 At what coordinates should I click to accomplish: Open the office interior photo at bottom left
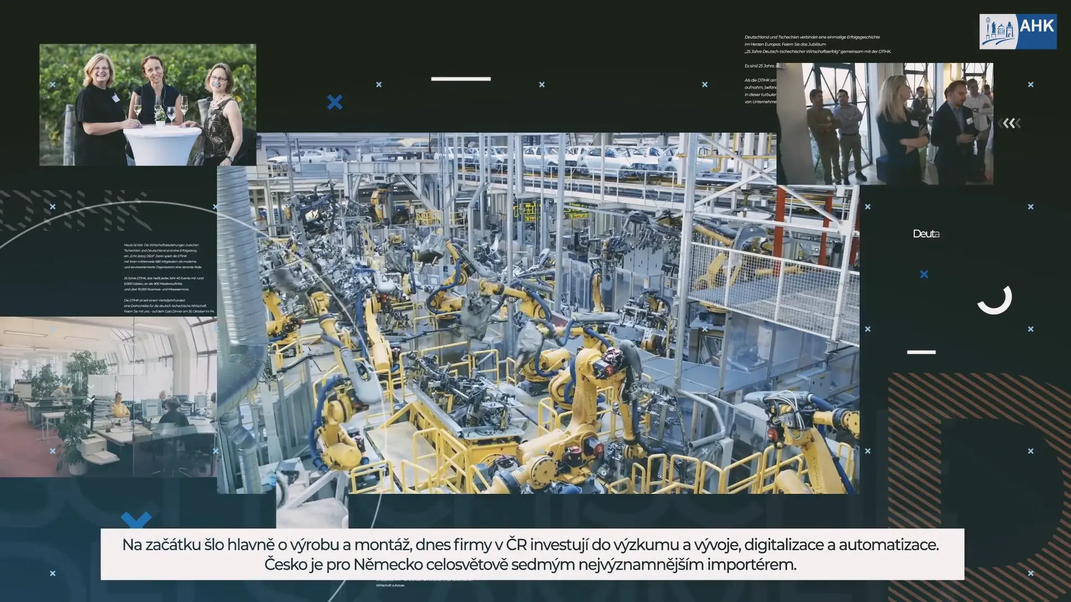[x=108, y=396]
